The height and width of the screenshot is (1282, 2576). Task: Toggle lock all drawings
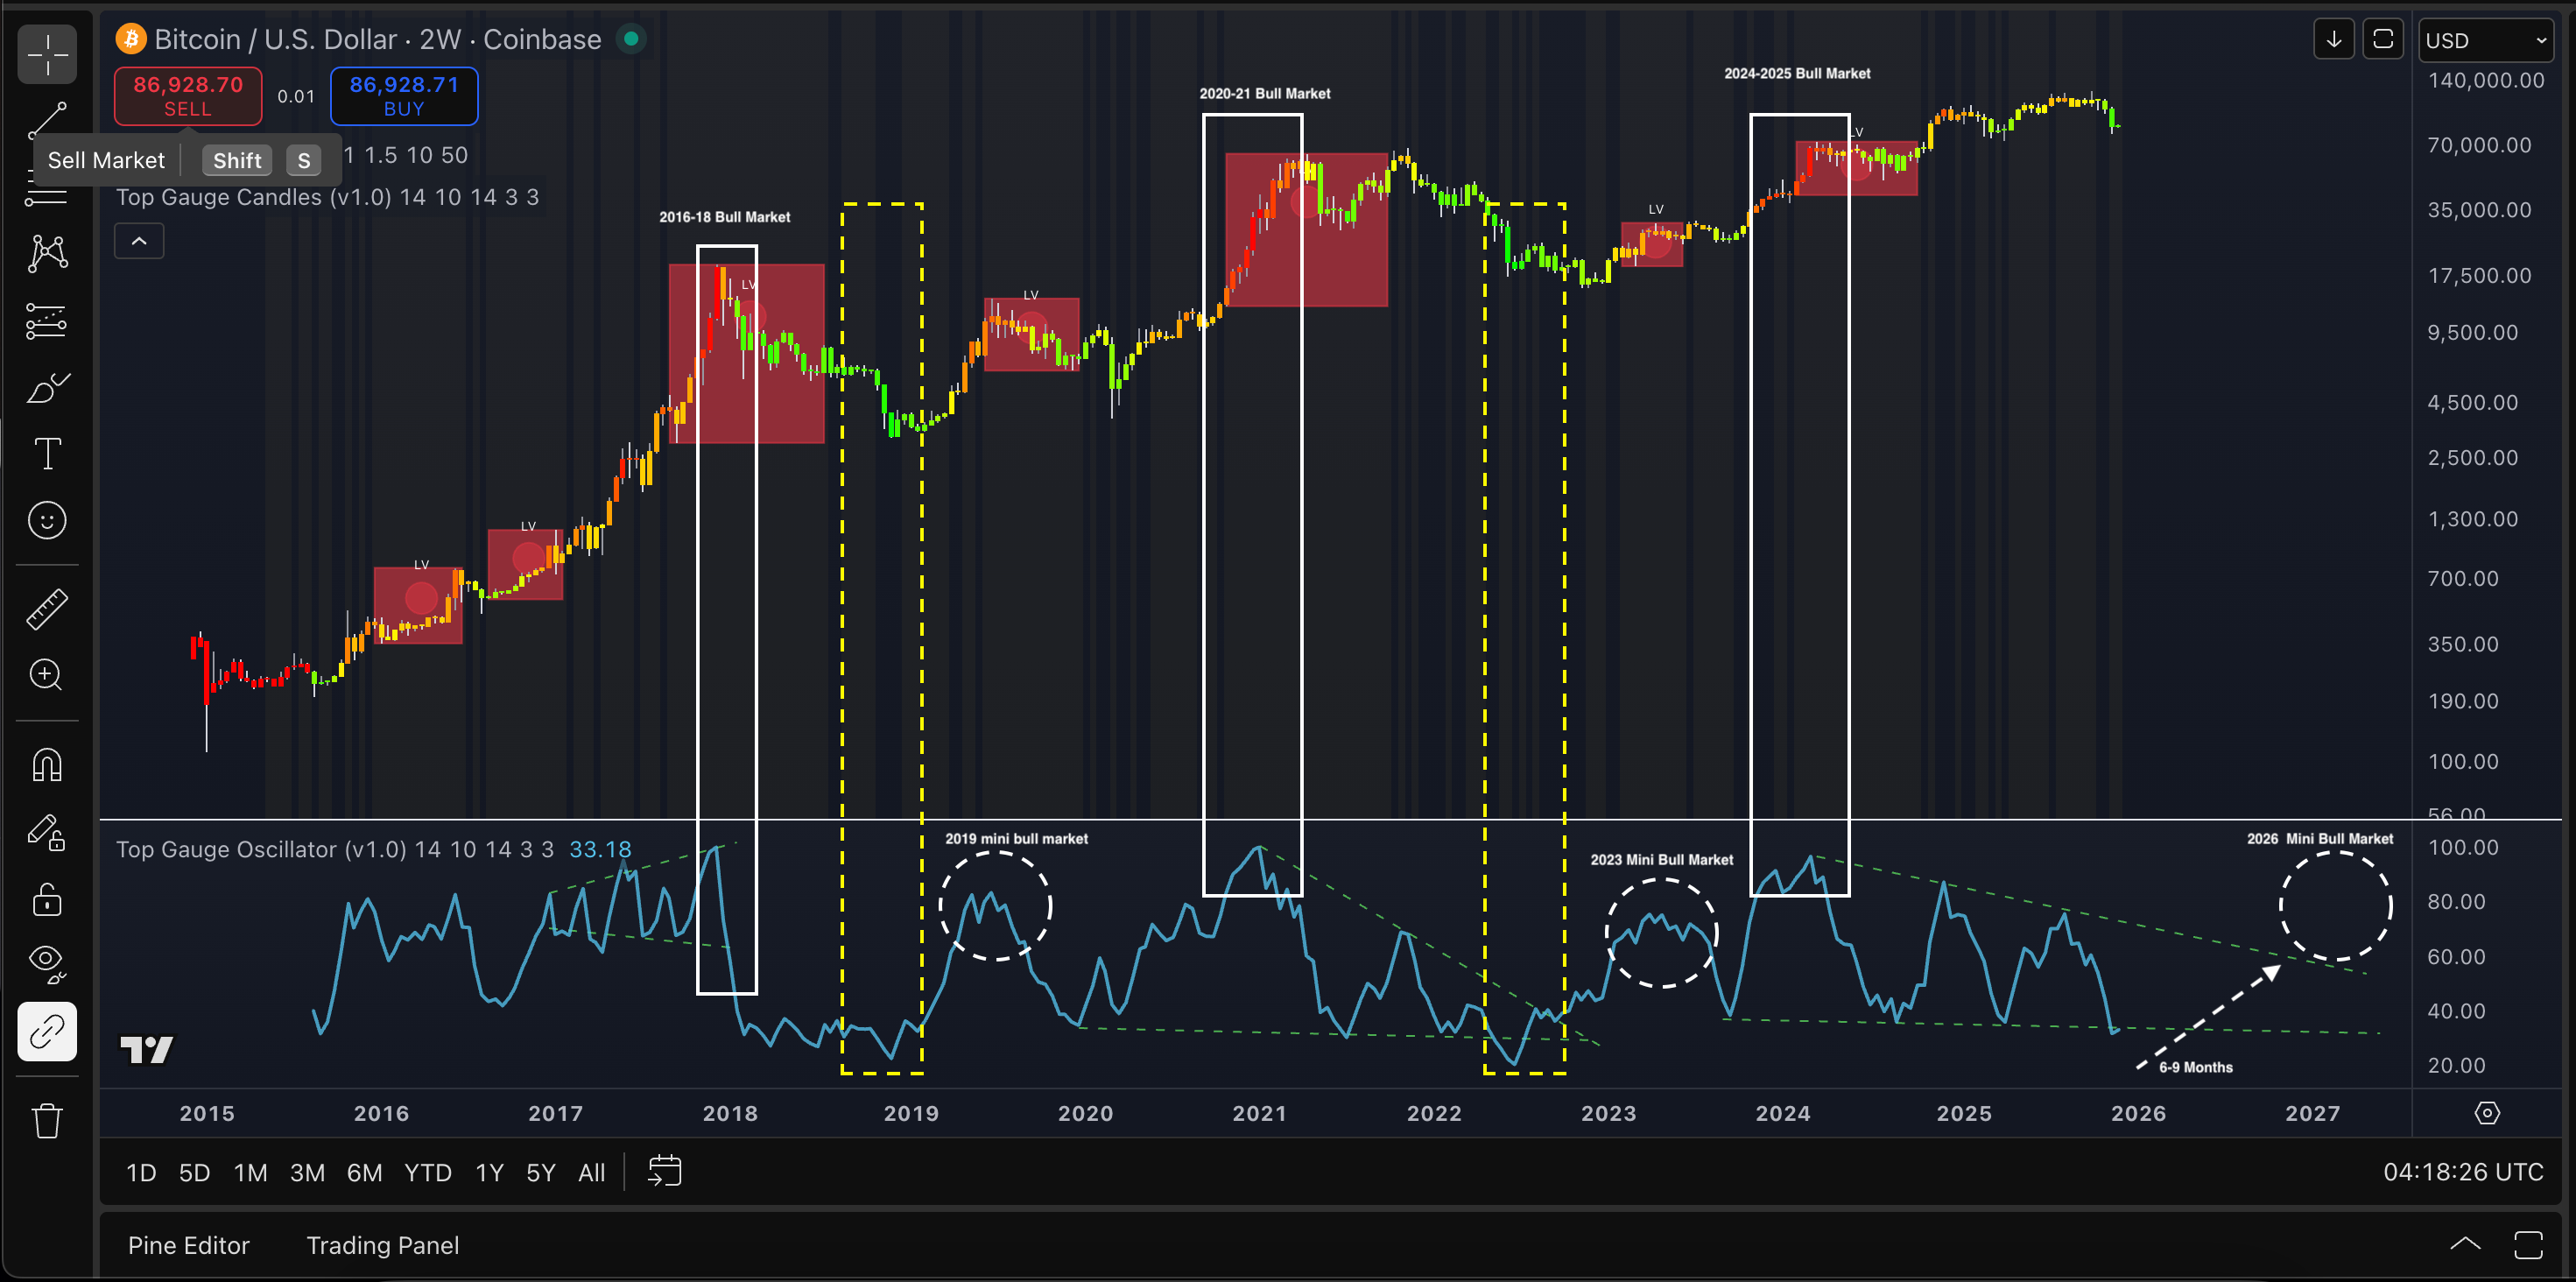click(x=47, y=899)
